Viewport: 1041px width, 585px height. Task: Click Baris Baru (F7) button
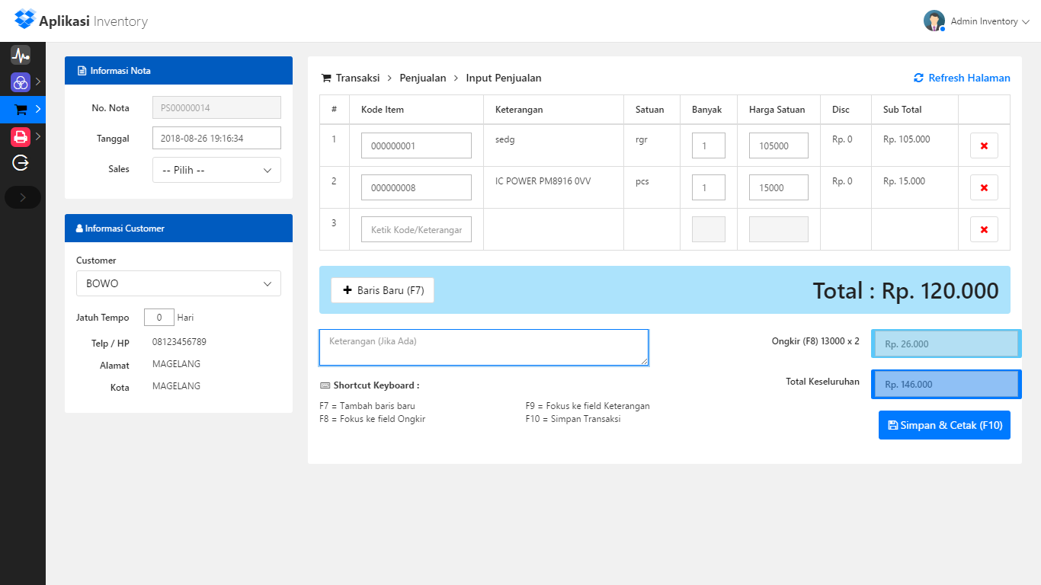tap(383, 290)
